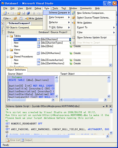Click the Add Item toolbar icon

12,13
